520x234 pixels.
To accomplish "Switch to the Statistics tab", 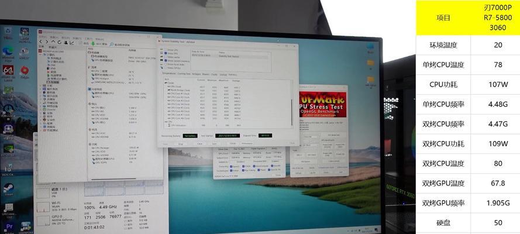I will point(233,74).
